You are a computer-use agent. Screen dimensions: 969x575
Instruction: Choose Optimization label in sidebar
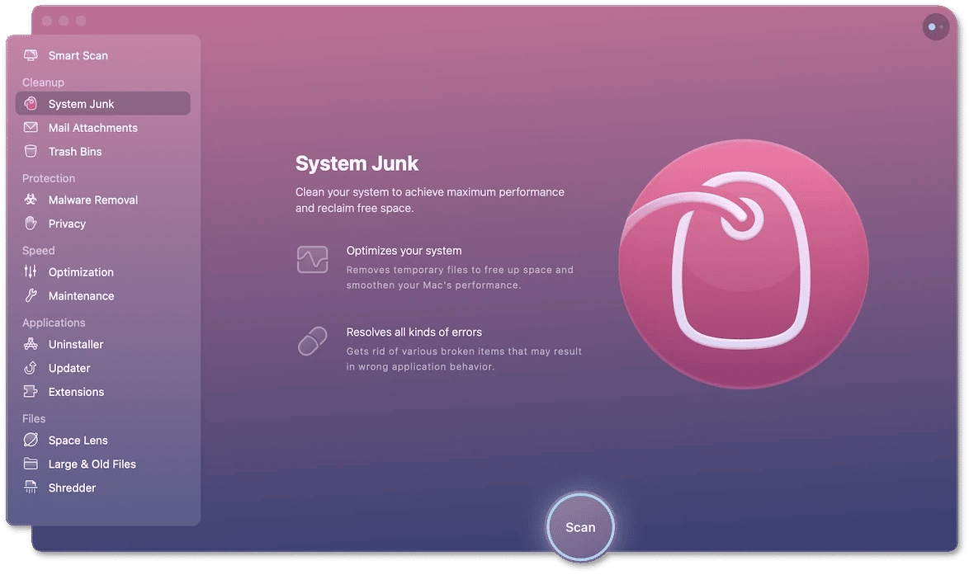(x=81, y=272)
